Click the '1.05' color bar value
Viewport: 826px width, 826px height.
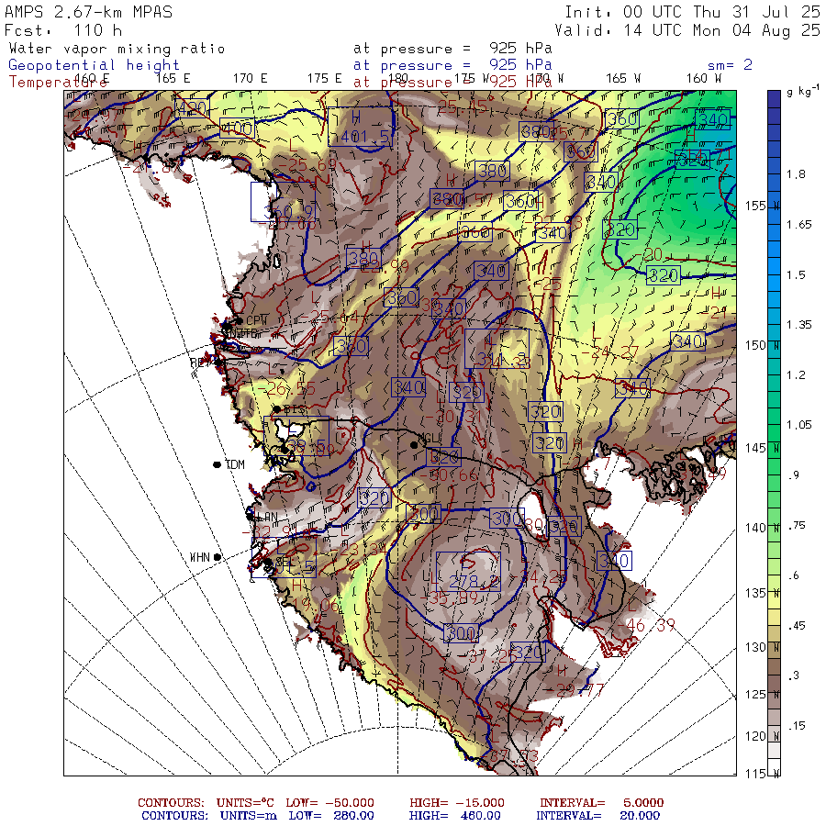[x=799, y=425]
